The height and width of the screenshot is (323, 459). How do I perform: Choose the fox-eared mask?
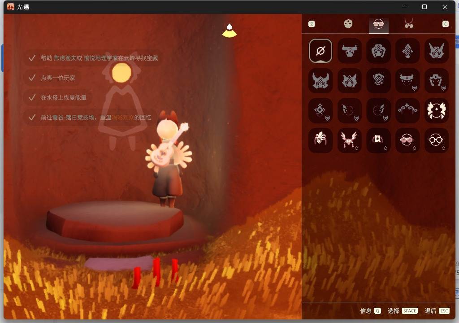tap(349, 81)
